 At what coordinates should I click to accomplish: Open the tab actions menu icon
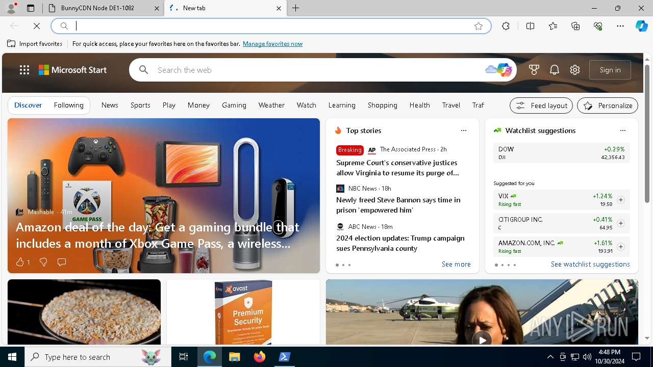(x=31, y=8)
